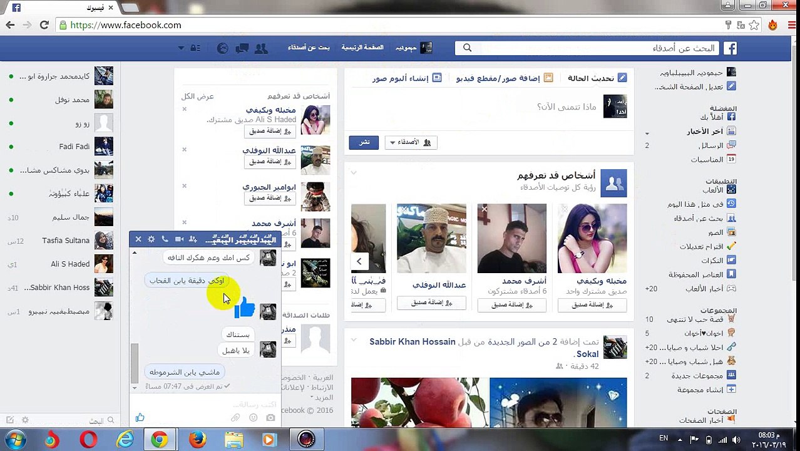
Task: Click the Facebook logo in the top bar
Action: (x=730, y=48)
